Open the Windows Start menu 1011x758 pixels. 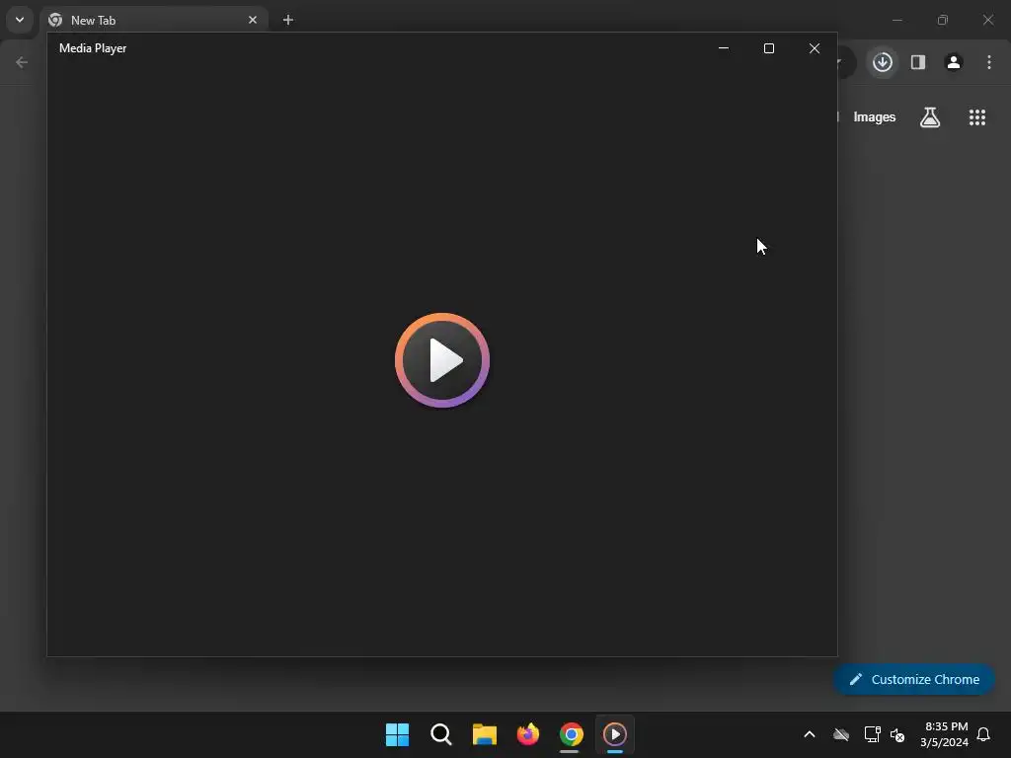[397, 734]
